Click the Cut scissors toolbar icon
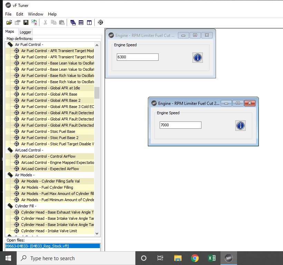 click(x=45, y=22)
